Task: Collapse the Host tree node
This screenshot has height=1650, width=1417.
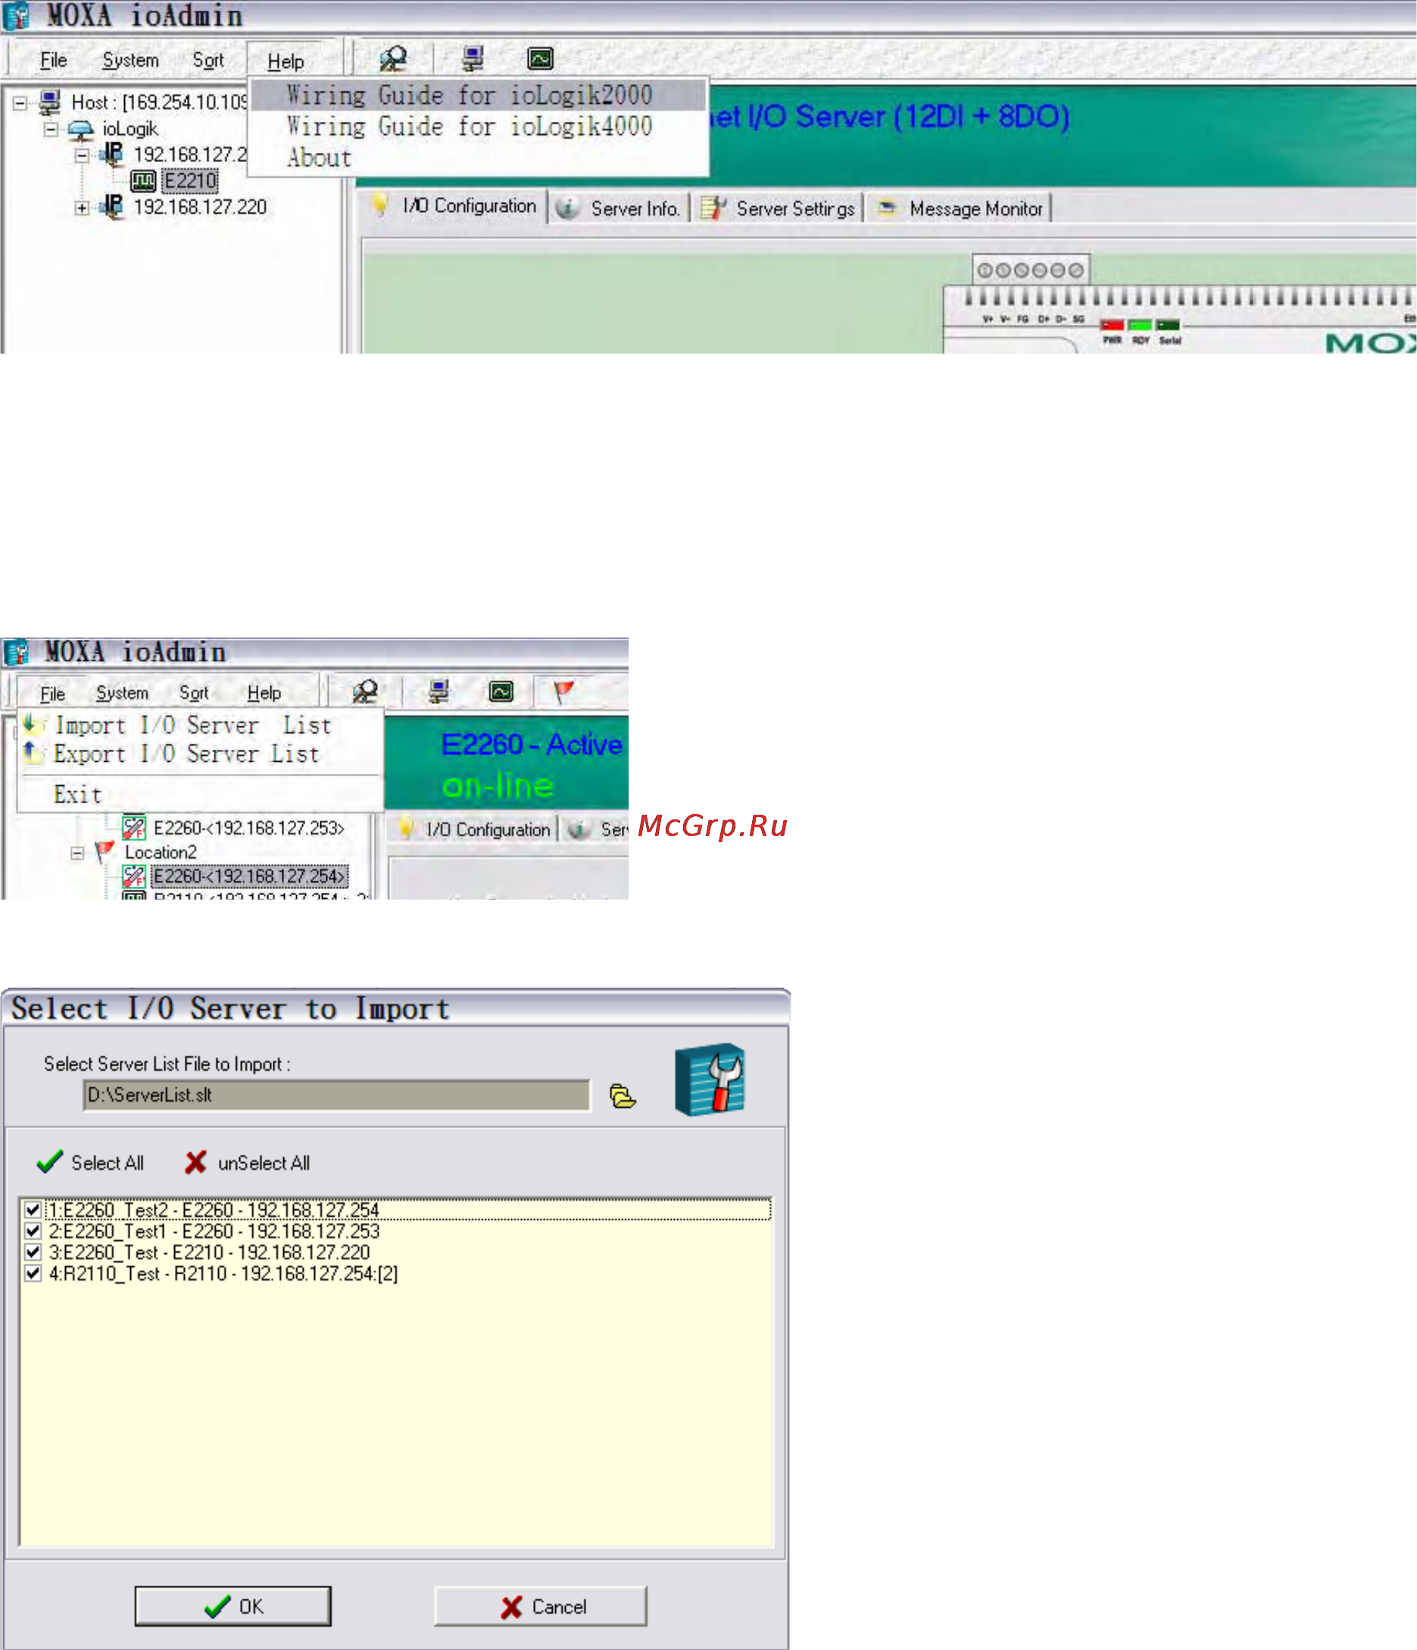Action: tap(20, 103)
